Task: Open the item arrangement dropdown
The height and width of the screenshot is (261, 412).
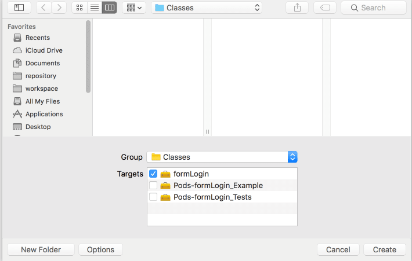Action: 134,8
